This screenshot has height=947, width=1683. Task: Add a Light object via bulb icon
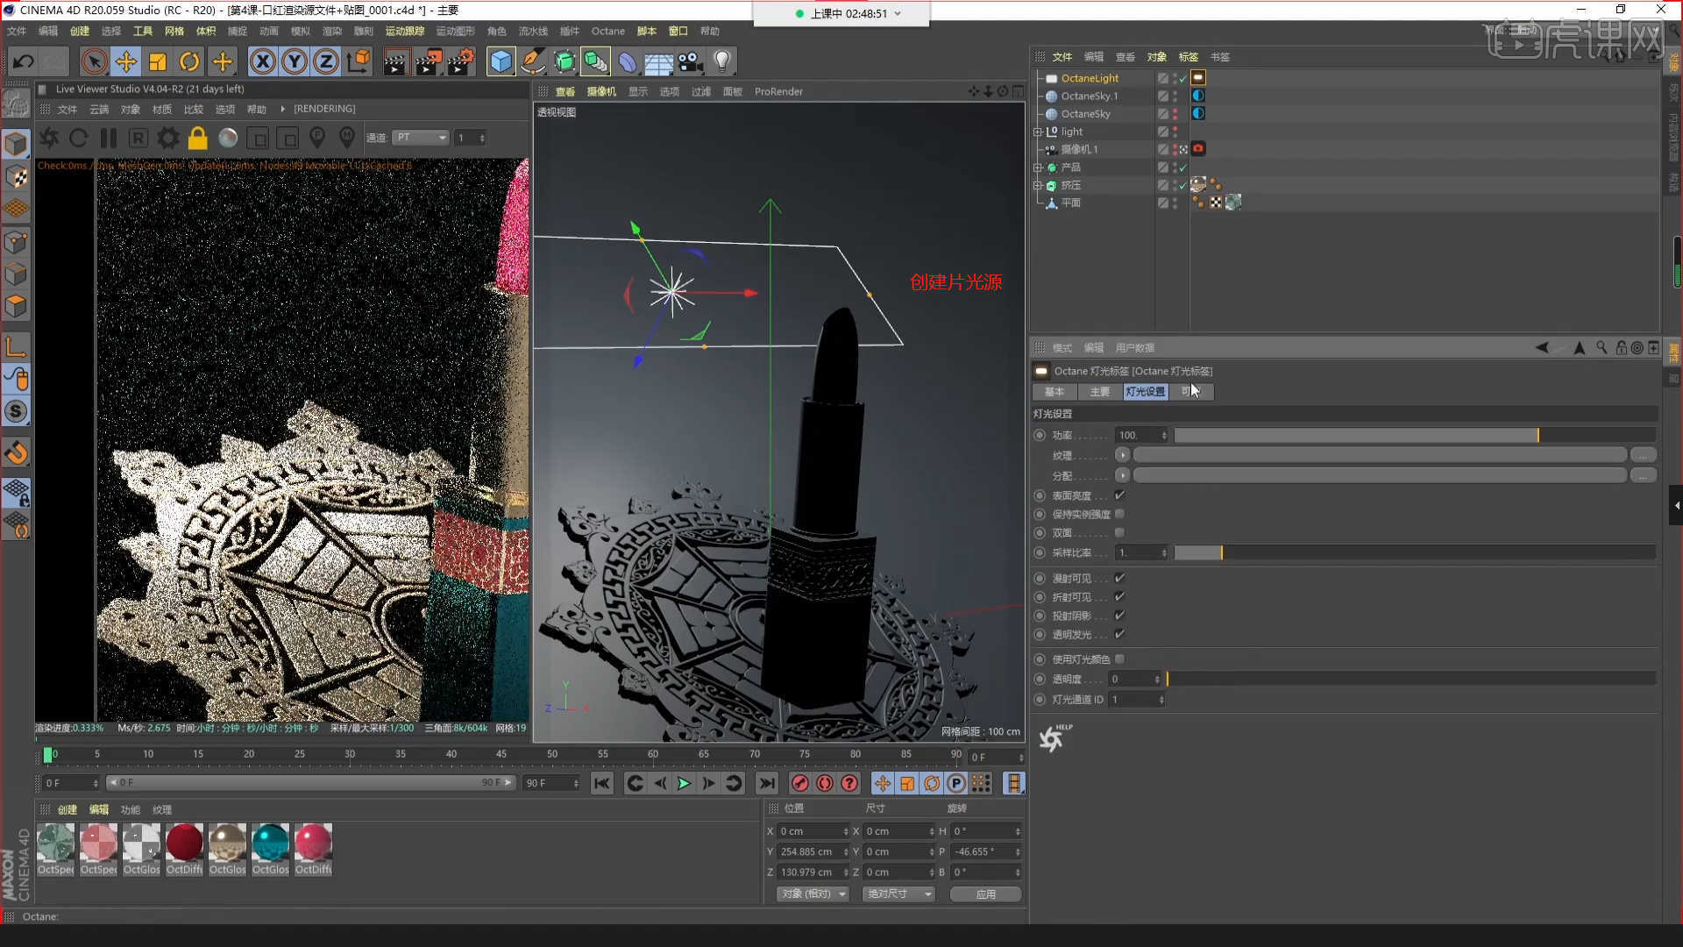coord(722,61)
